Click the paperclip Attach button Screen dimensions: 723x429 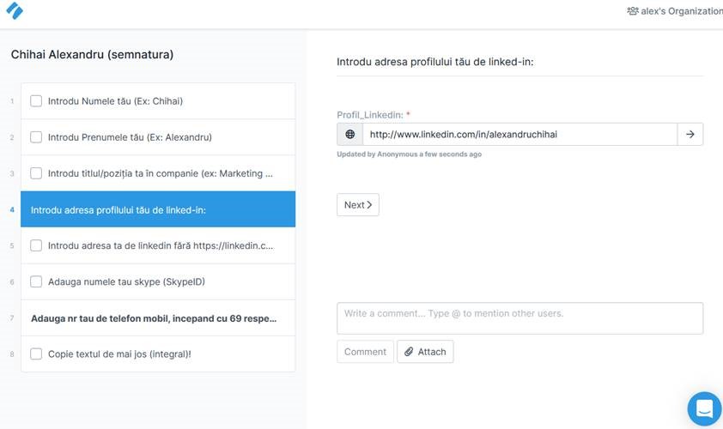[x=425, y=352]
